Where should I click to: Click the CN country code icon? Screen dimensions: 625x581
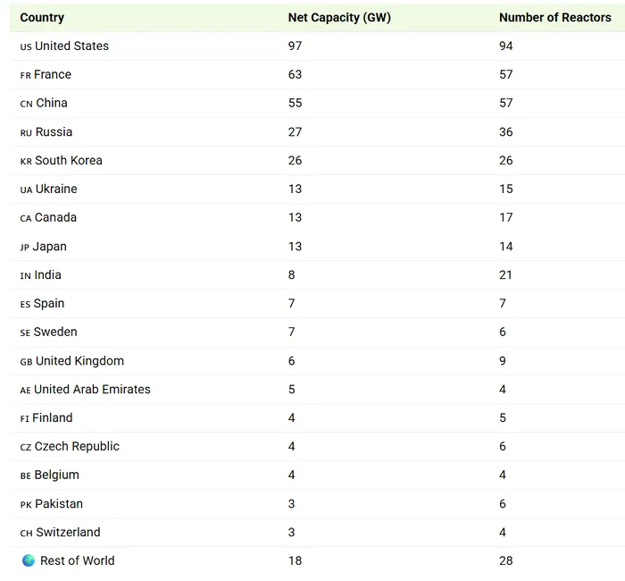(x=26, y=104)
